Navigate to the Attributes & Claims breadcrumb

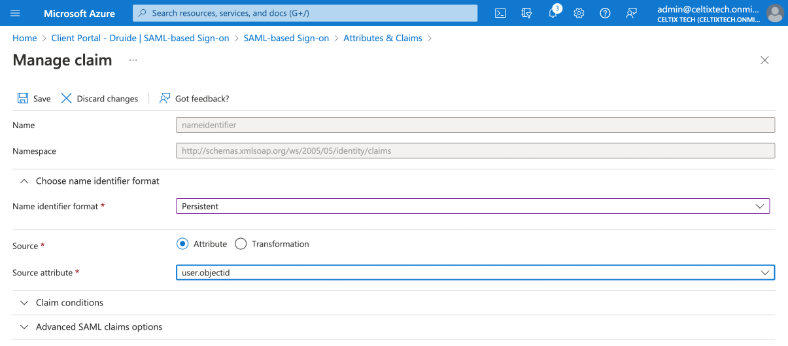[x=383, y=39]
